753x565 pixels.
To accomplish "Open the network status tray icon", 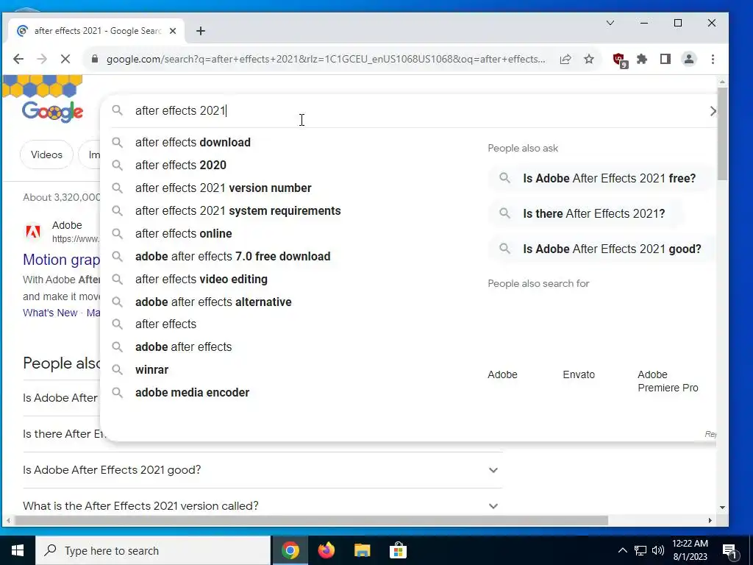I will click(640, 550).
